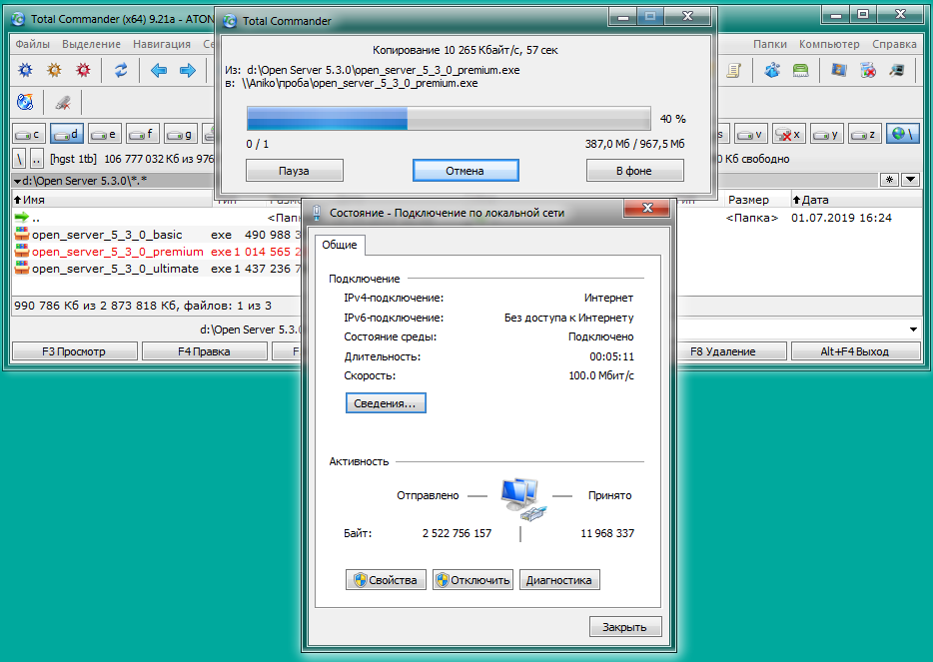The height and width of the screenshot is (662, 933).
Task: Close status dialog with Закрыть button
Action: tap(625, 627)
